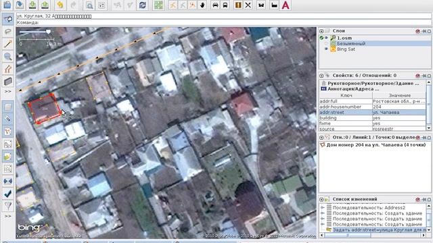Click the factory building preset icon

(x=274, y=5)
